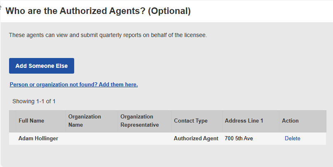Click Adam Hollinger's empty Organization Representative cell
Image resolution: width=333 pixels, height=167 pixels.
pos(144,139)
